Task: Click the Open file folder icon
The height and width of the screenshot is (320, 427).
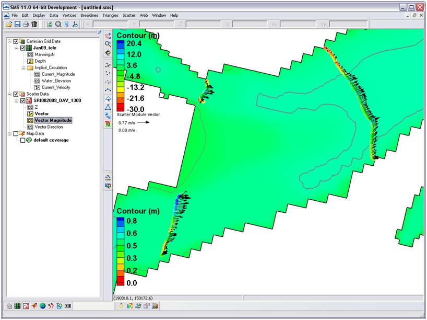Action: [x=9, y=24]
